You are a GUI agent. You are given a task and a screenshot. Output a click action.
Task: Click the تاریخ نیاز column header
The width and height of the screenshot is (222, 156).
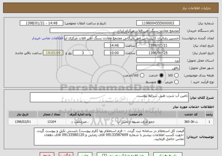pyautogui.click(x=23, y=114)
